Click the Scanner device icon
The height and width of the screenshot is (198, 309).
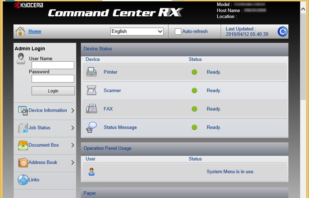[92, 90]
